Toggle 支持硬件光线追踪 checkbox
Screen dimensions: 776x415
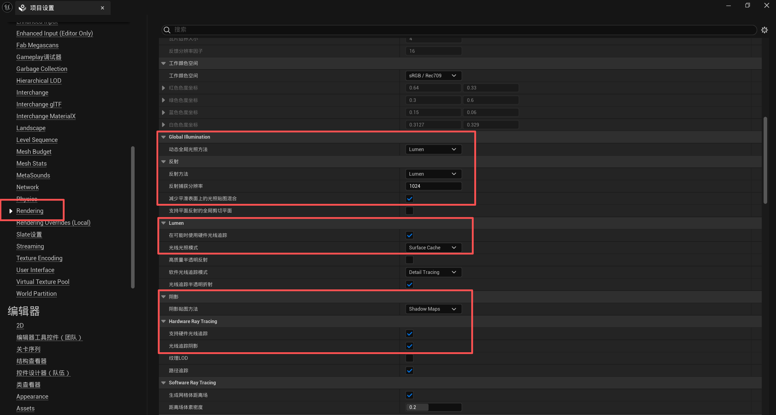tap(409, 333)
